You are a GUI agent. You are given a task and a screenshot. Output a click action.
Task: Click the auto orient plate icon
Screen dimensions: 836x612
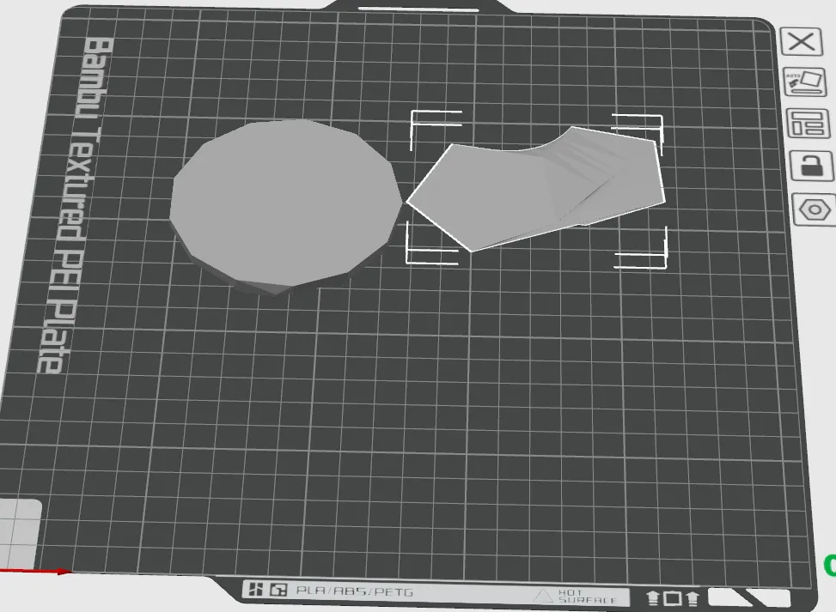pyautogui.click(x=806, y=82)
